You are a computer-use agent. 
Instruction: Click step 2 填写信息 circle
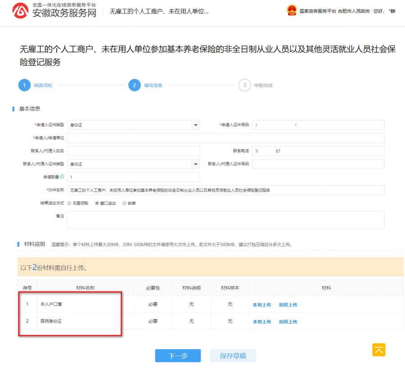click(134, 85)
